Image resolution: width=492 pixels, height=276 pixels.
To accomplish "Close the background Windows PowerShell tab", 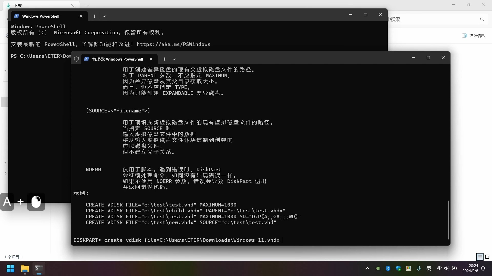I will [81, 16].
